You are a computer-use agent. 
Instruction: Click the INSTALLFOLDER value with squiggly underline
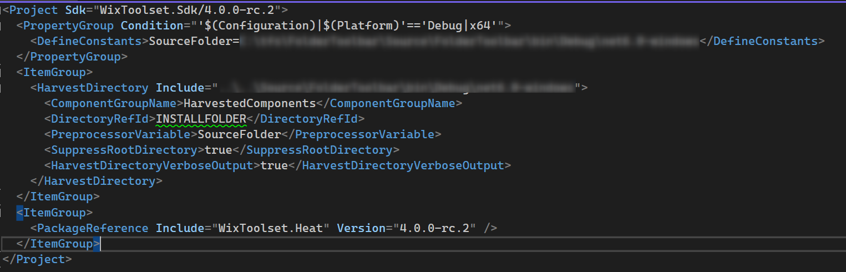pyautogui.click(x=201, y=119)
